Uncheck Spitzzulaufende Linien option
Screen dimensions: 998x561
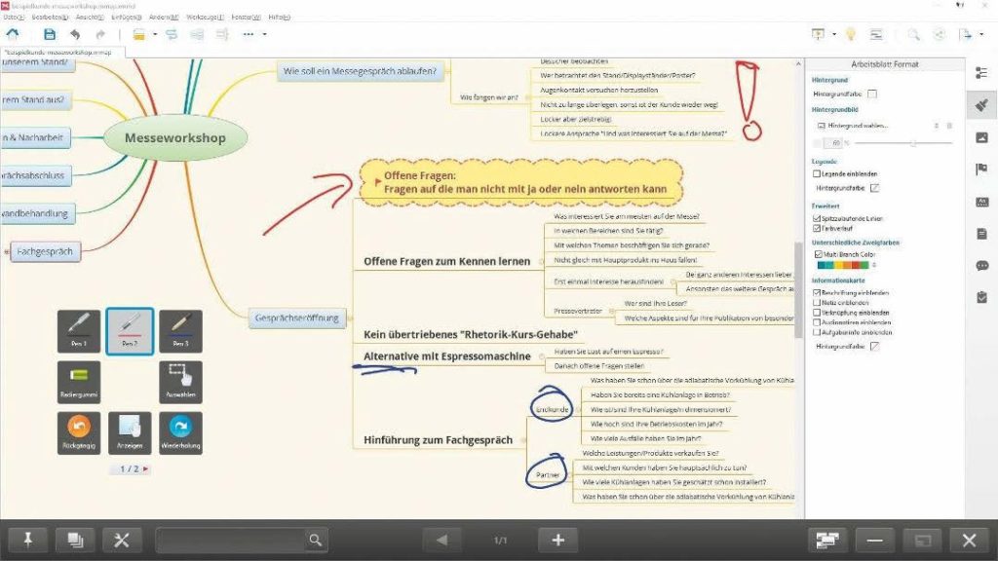(817, 218)
